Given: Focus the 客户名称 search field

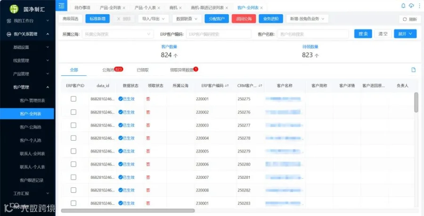Looking at the screenshot, I should [313, 34].
